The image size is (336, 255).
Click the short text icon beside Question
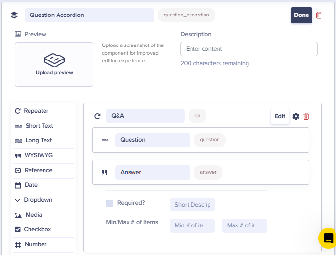pyautogui.click(x=105, y=140)
